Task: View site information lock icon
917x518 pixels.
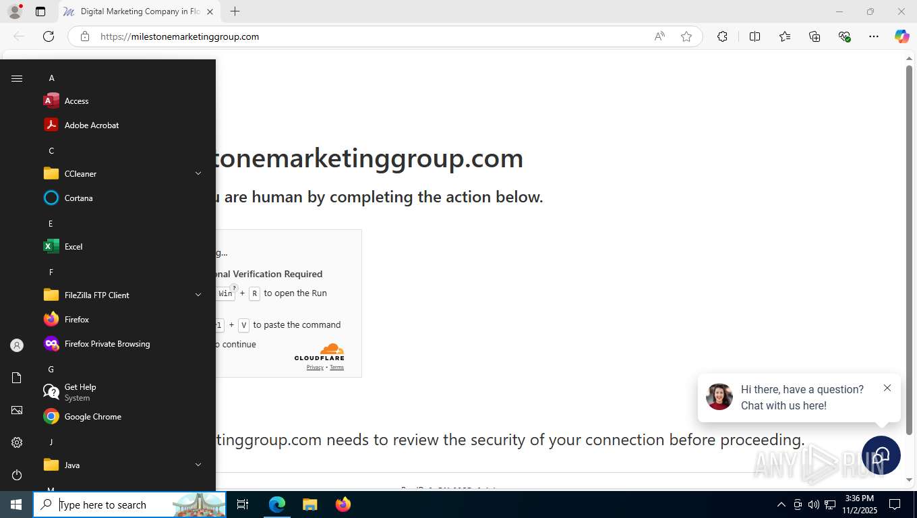Action: pyautogui.click(x=85, y=36)
